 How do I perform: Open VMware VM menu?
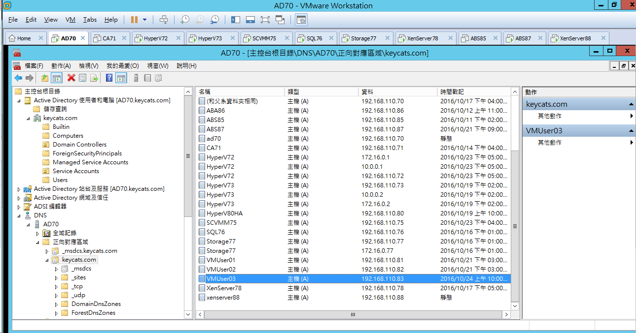point(70,20)
